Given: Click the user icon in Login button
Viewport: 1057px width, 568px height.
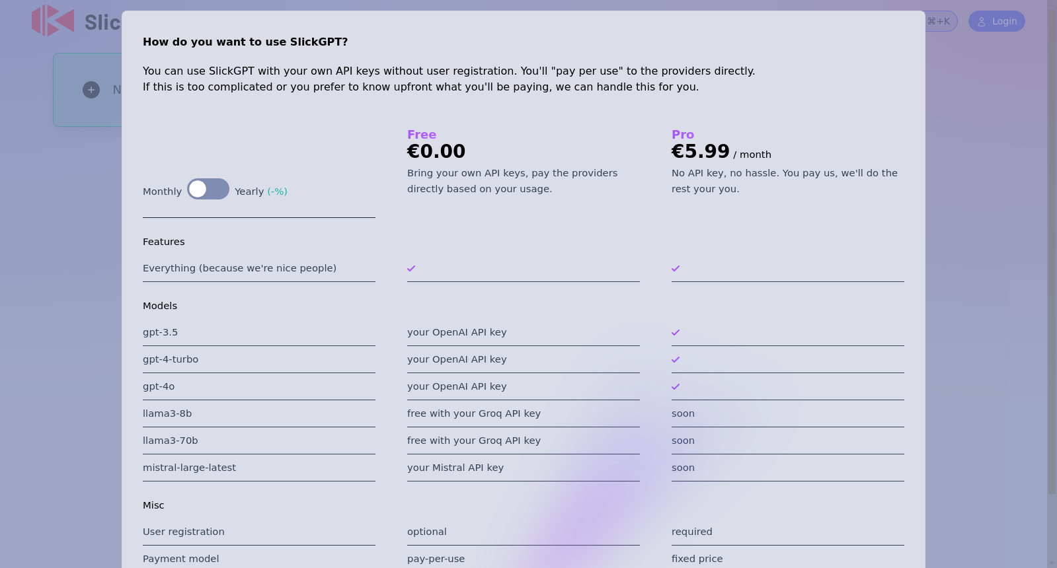Looking at the screenshot, I should pos(982,22).
